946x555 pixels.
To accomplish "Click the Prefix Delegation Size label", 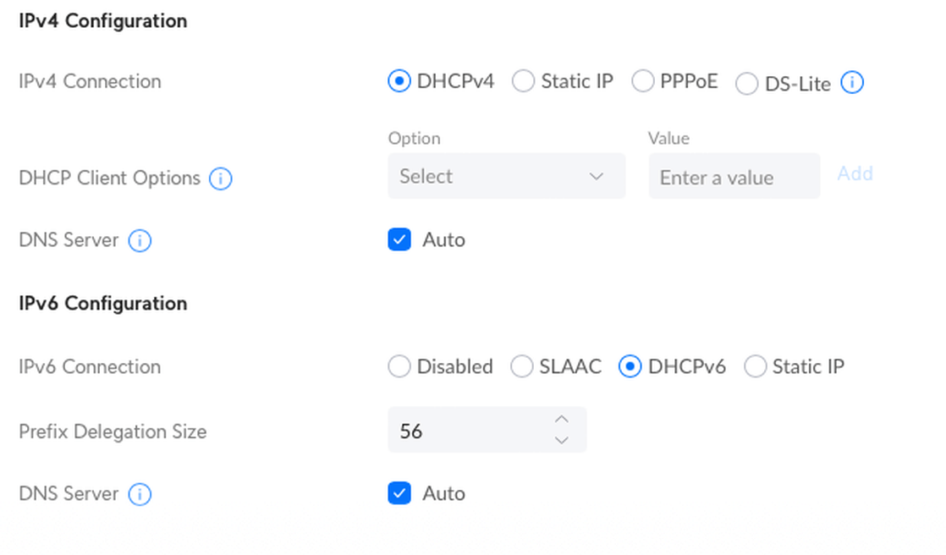I will pos(113,432).
